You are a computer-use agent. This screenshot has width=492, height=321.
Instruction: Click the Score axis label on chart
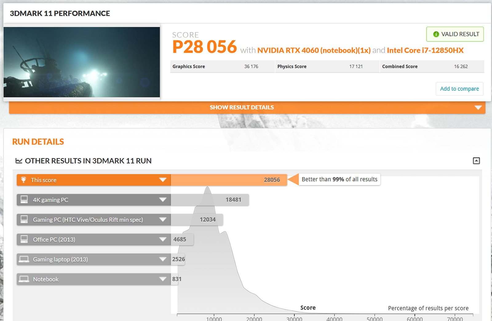308,307
